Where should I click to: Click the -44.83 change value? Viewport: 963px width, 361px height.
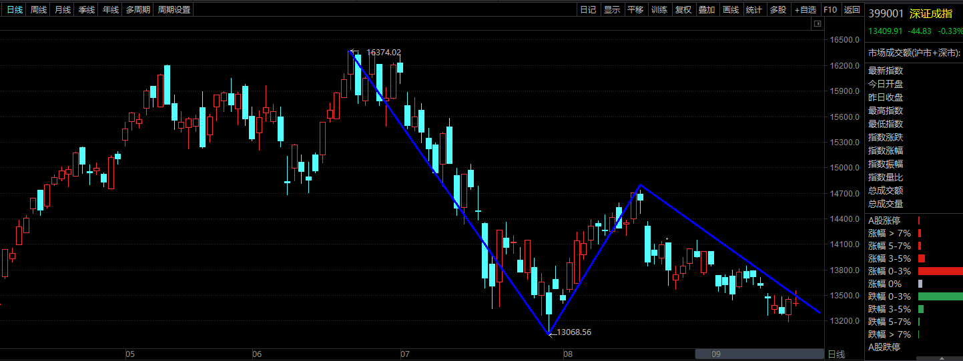click(920, 31)
